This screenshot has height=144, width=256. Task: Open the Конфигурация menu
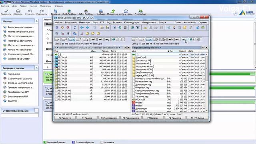(132, 22)
